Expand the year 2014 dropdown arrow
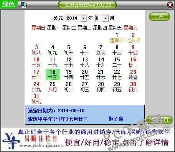This screenshot has width=175, height=152. click(x=84, y=18)
